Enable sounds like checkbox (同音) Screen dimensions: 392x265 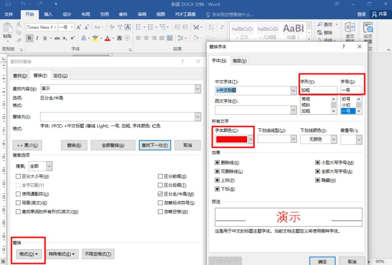click(x=18, y=203)
